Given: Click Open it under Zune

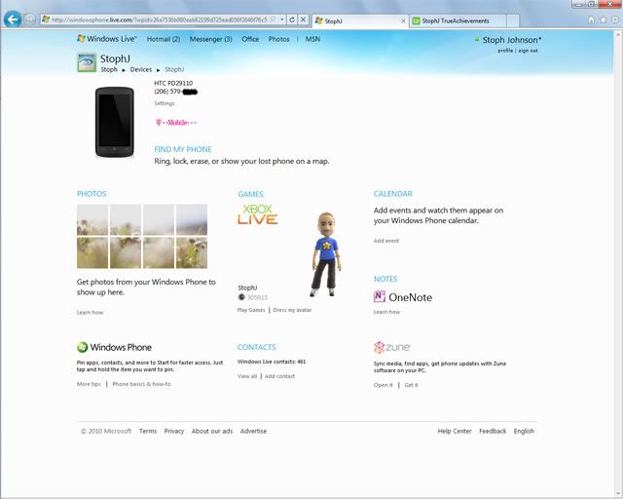Looking at the screenshot, I should pos(383,385).
